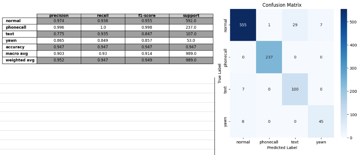This screenshot has height=155, width=360.
Task: Select the f1-score column header
Action: tap(147, 16)
